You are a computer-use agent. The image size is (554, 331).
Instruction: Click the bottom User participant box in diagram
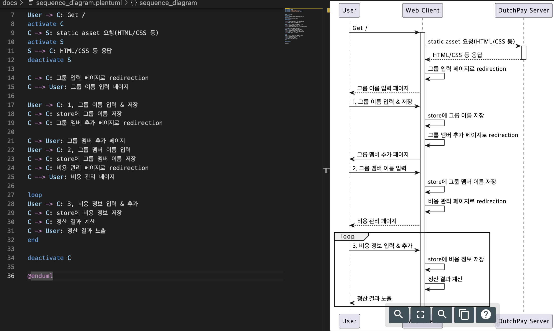pos(349,321)
